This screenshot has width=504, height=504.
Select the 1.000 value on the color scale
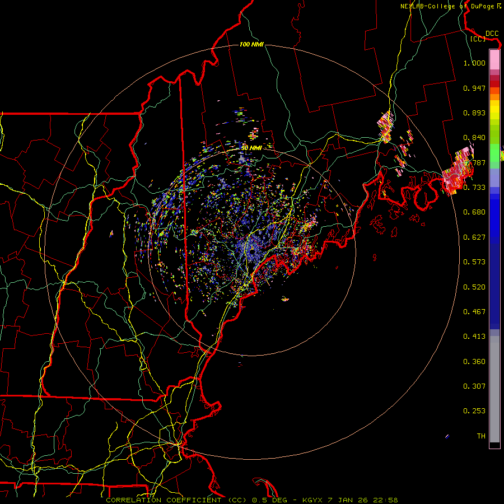point(474,63)
